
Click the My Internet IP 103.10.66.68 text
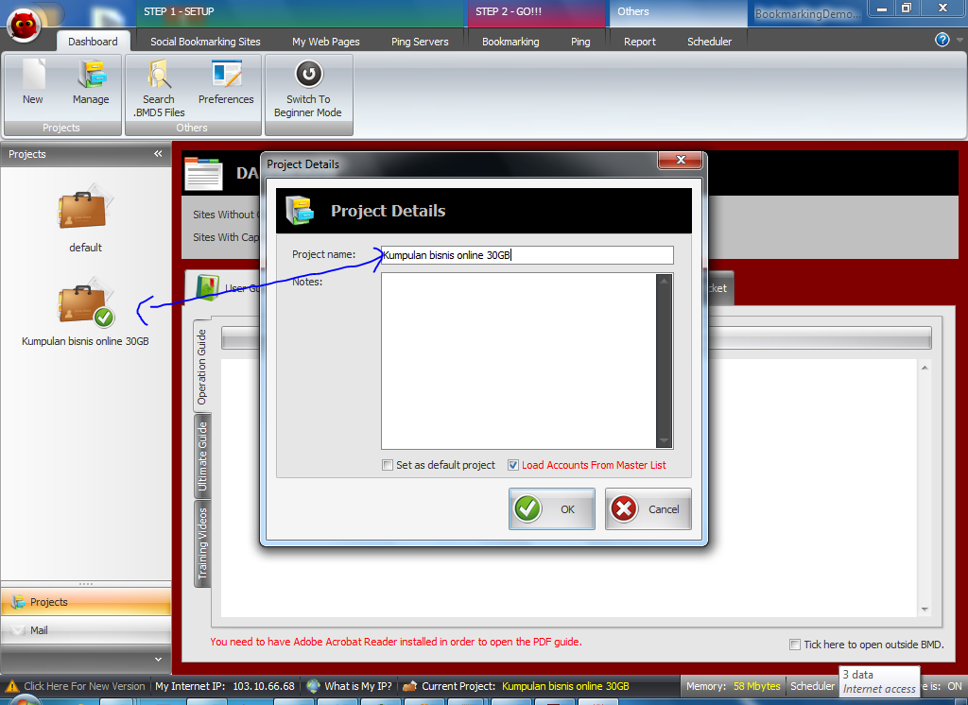click(225, 686)
